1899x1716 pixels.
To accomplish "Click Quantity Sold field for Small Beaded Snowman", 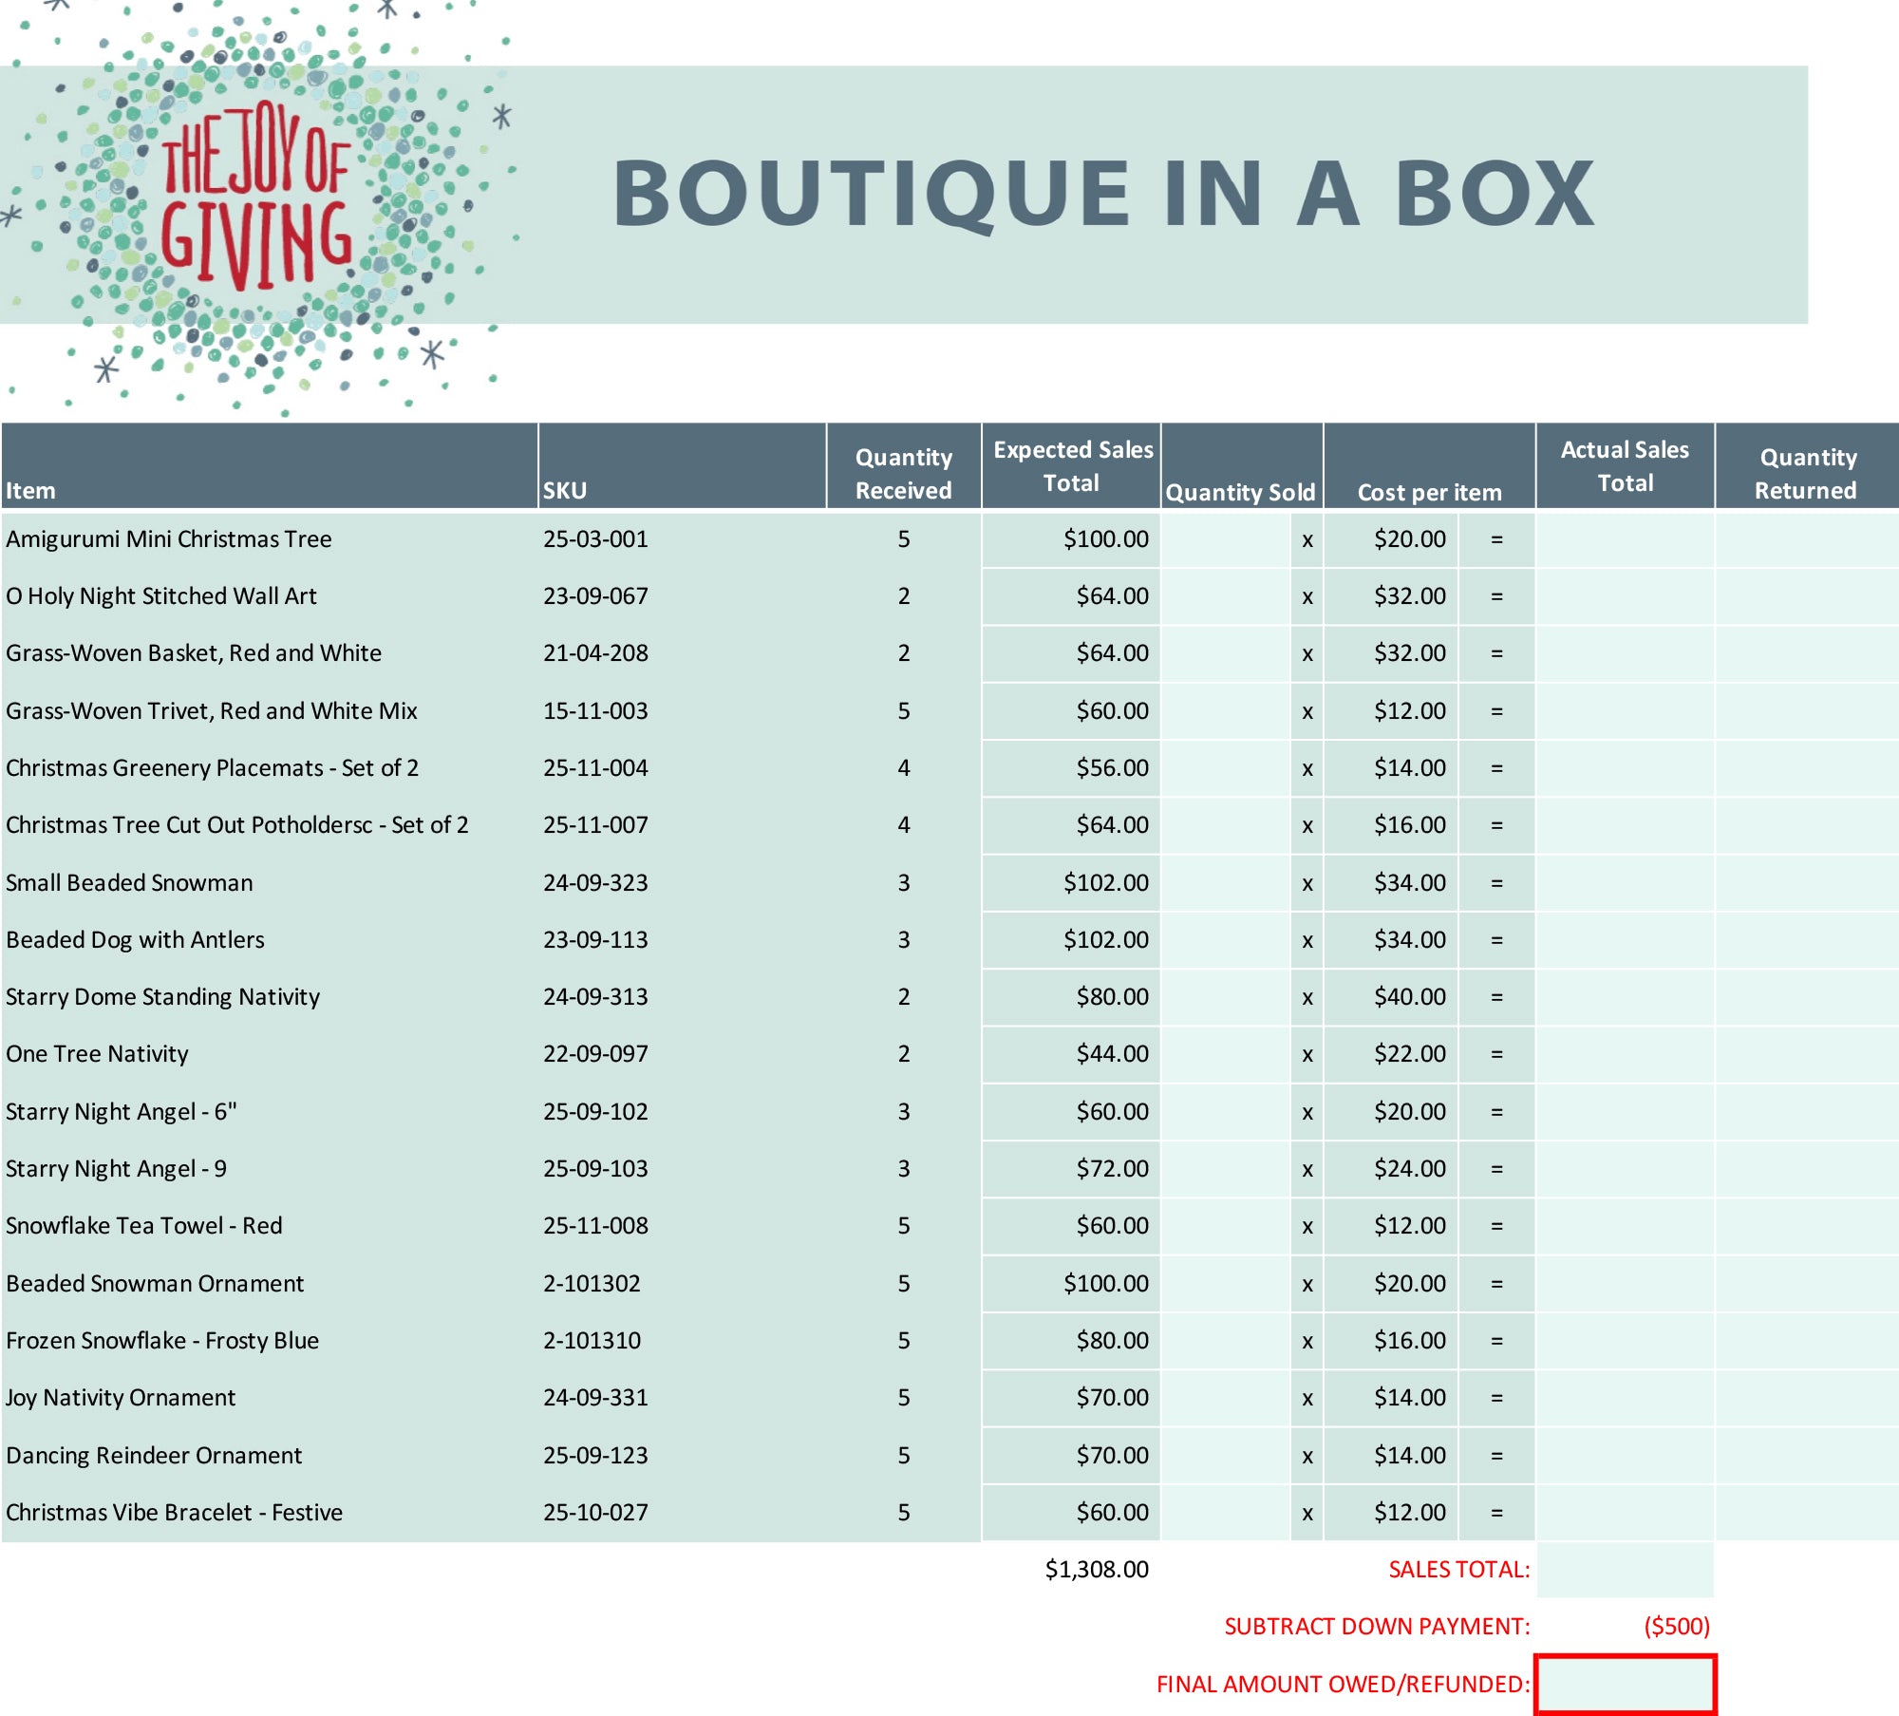I will pos(1226,882).
